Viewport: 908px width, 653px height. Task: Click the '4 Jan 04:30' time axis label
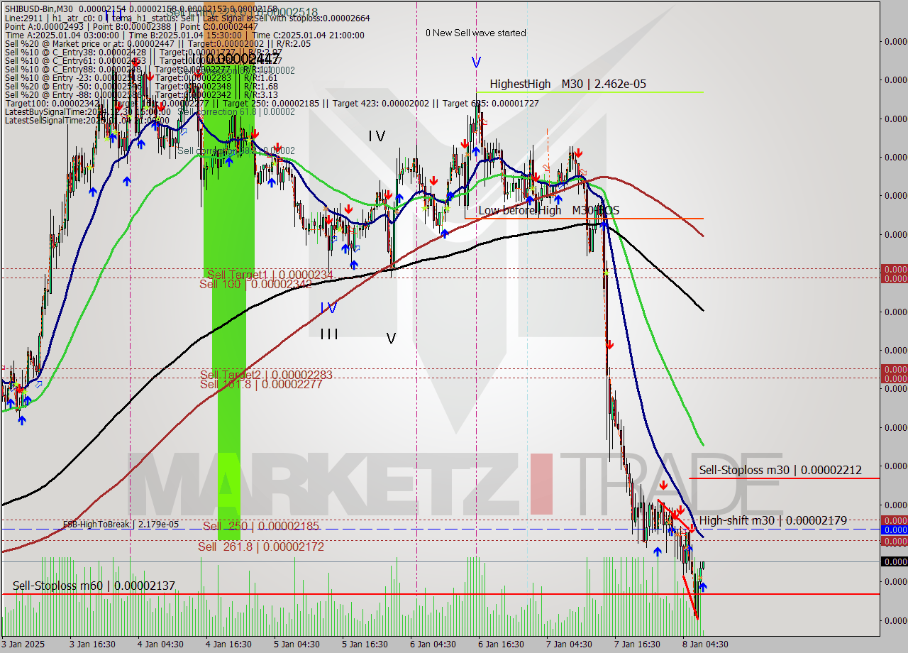pos(160,644)
